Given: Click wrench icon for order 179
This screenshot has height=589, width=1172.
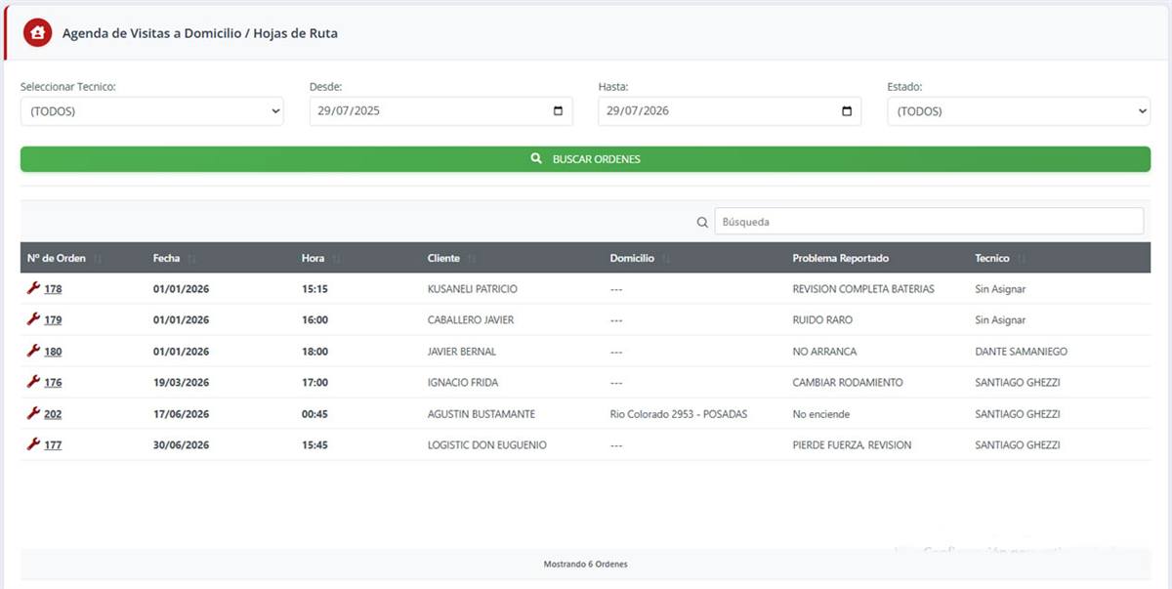Looking at the screenshot, I should (x=33, y=319).
